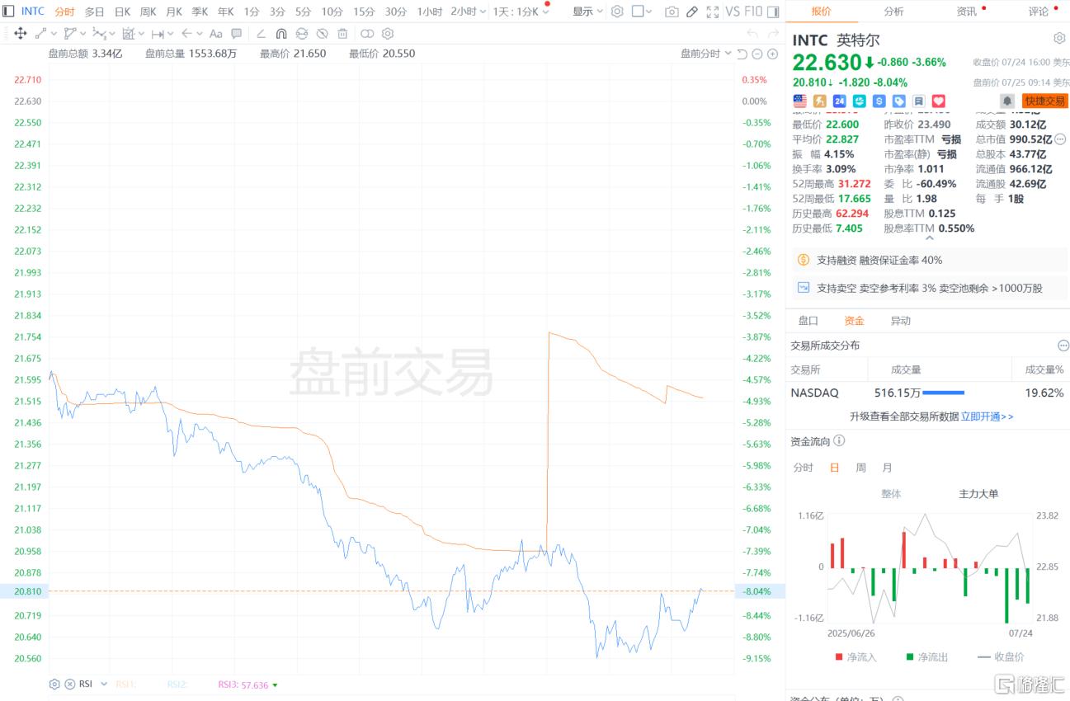Screen dimensions: 1070x701
Task: Click the 净流出 green legend swatch
Action: coord(910,657)
